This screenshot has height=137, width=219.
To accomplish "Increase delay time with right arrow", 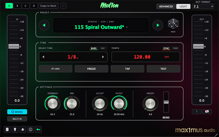I will pyautogui.click(x=103, y=57).
